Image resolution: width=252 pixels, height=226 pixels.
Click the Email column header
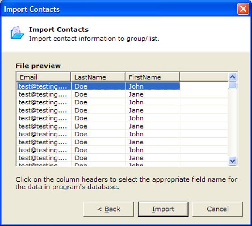[x=43, y=77]
